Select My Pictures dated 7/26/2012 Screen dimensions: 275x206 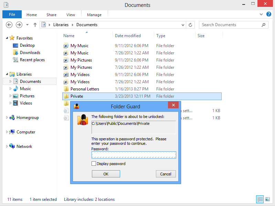pyautogui.click(x=142, y=67)
